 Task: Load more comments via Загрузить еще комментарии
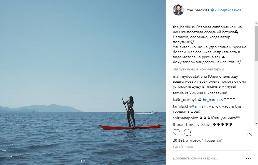tap(198, 69)
